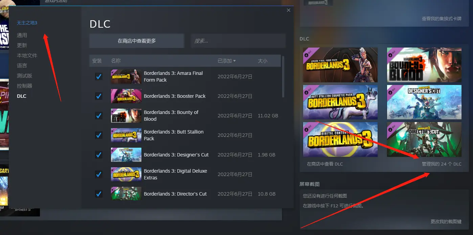Toggle Digital Deluxe Extras install checkbox

(98, 174)
